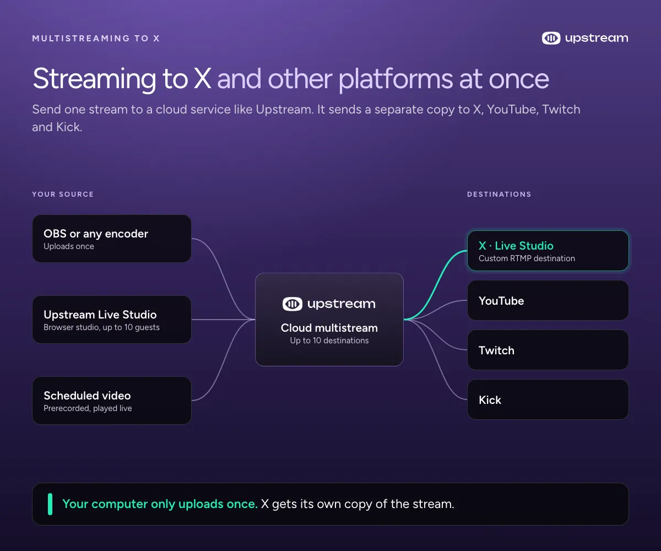Click the 'Streaming to X' headline text
This screenshot has height=551, width=661.
tap(122, 79)
